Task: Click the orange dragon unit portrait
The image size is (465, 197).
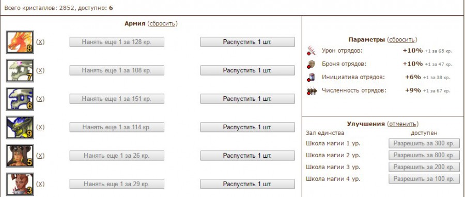Action: (20, 42)
